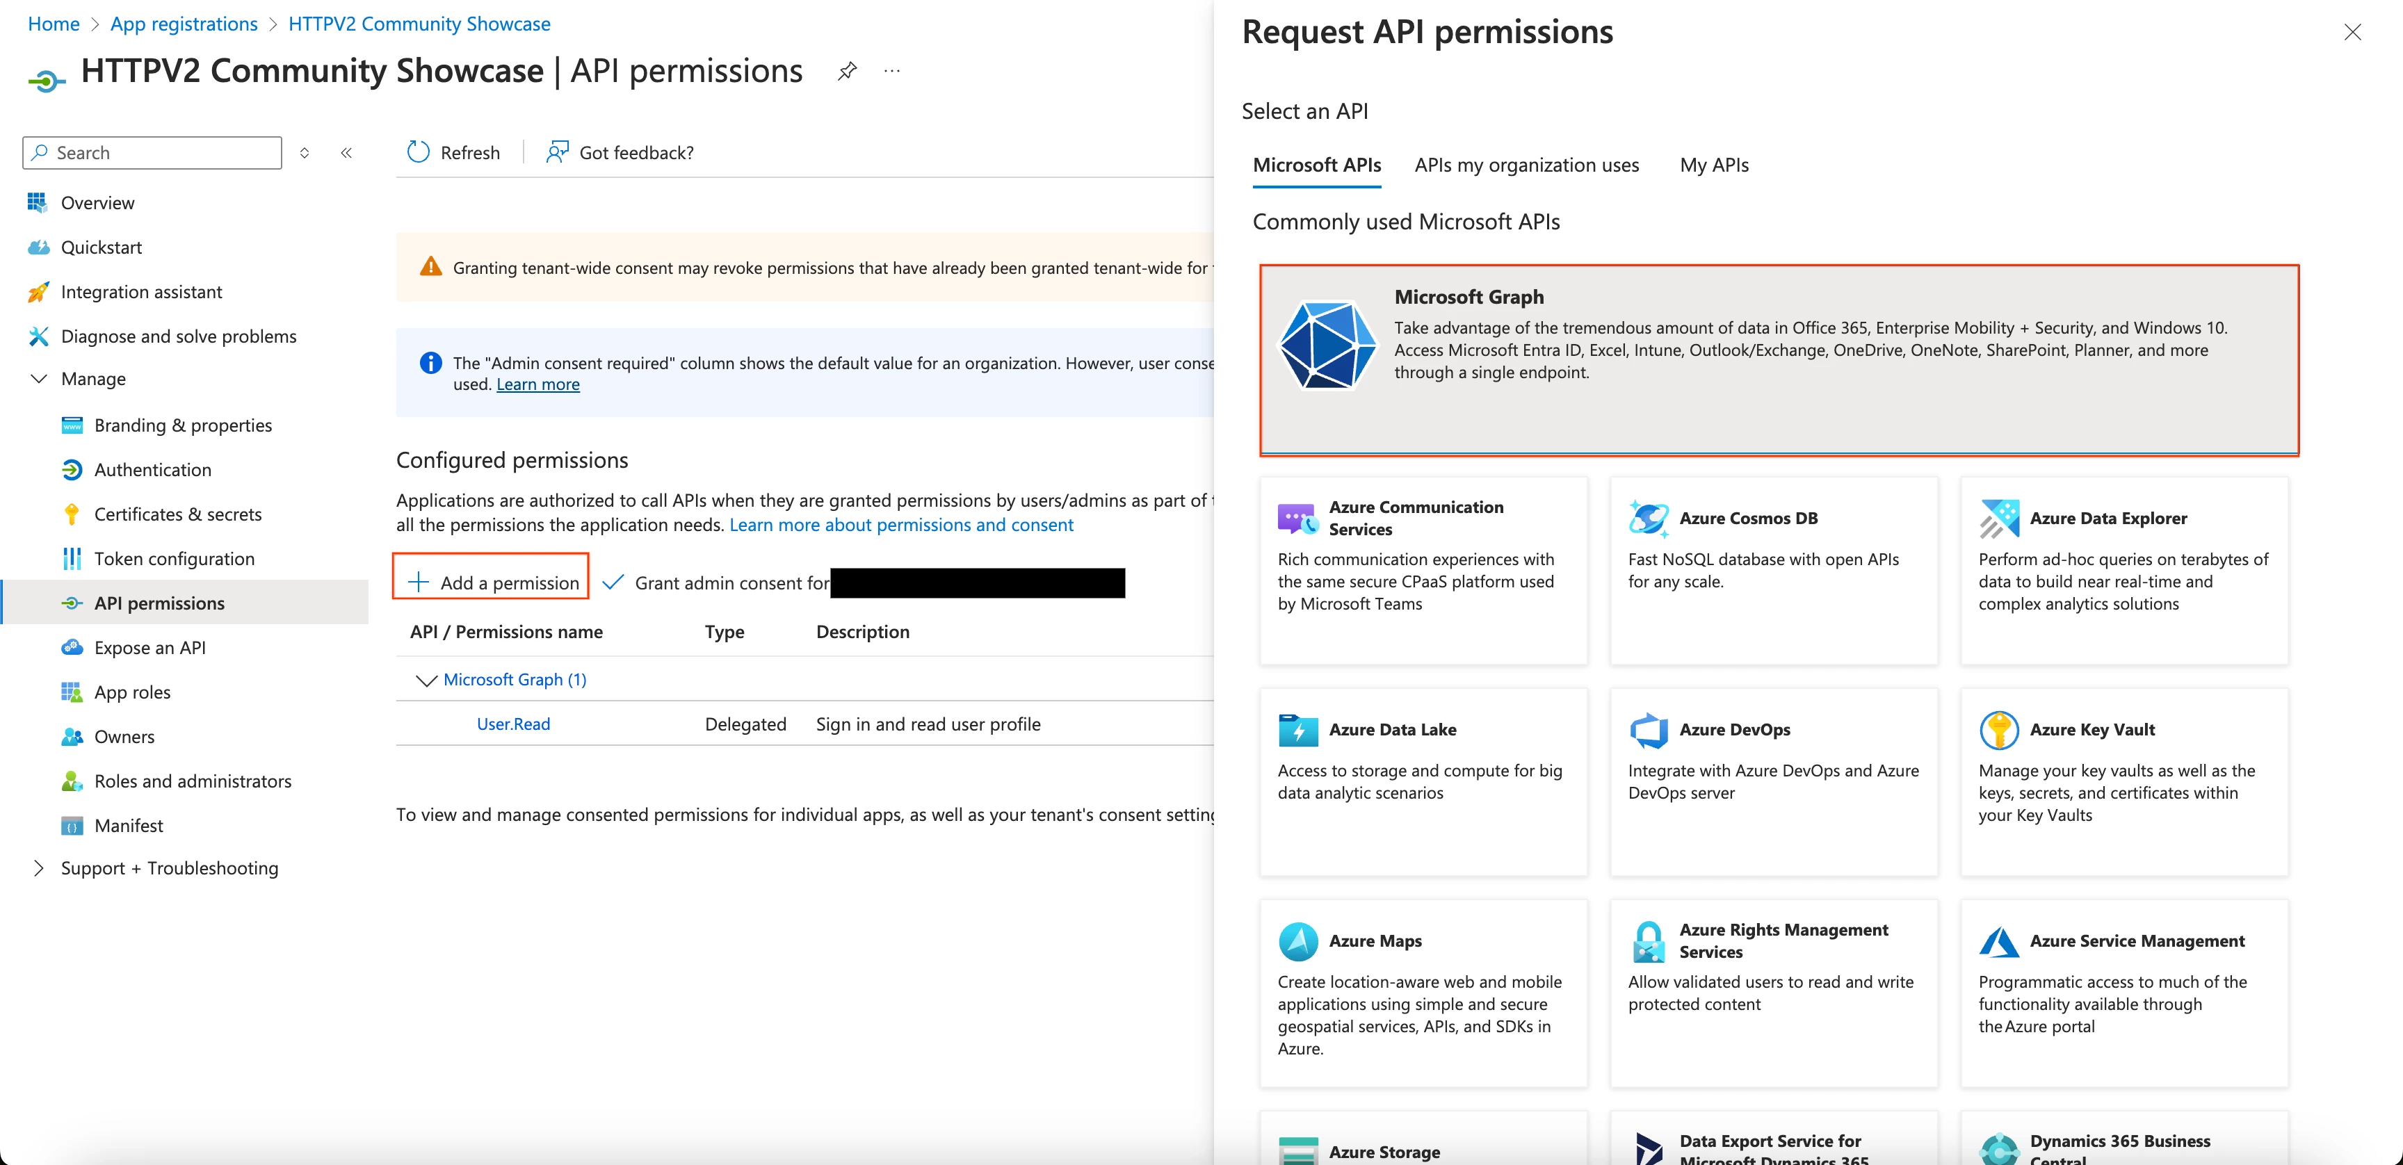Click the Expose an API cloud icon
Image resolution: width=2403 pixels, height=1165 pixels.
(72, 647)
